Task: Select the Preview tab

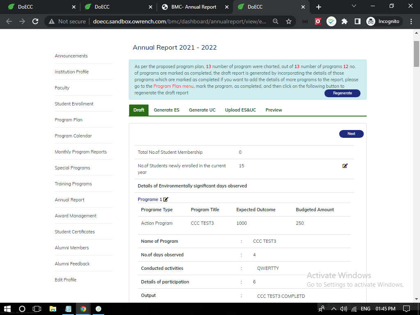Action: [274, 110]
